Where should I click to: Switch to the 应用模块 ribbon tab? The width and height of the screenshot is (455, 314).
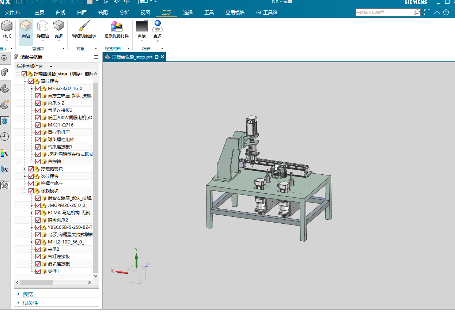(235, 12)
